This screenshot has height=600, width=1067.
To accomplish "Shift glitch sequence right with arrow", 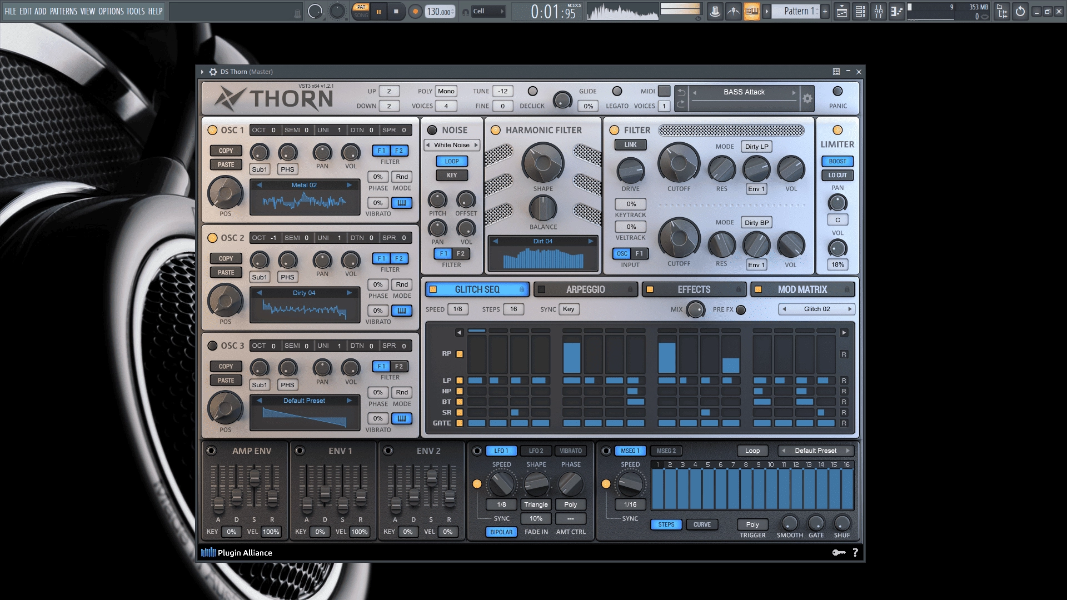I will click(x=844, y=333).
